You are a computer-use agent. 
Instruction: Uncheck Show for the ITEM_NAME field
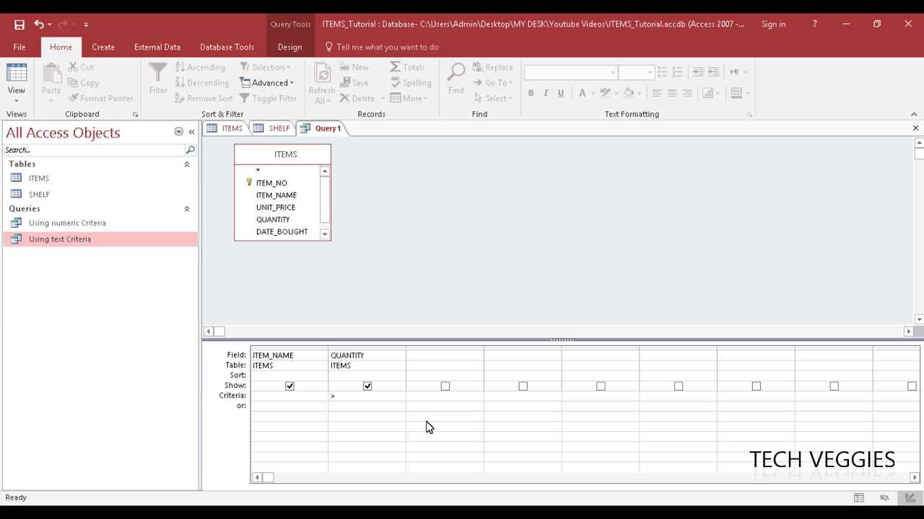click(289, 386)
